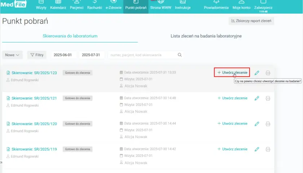303x173 pixels.
Task: Click Gotowe do zlecenia badge on SR/2025/123
Action: (x=78, y=73)
